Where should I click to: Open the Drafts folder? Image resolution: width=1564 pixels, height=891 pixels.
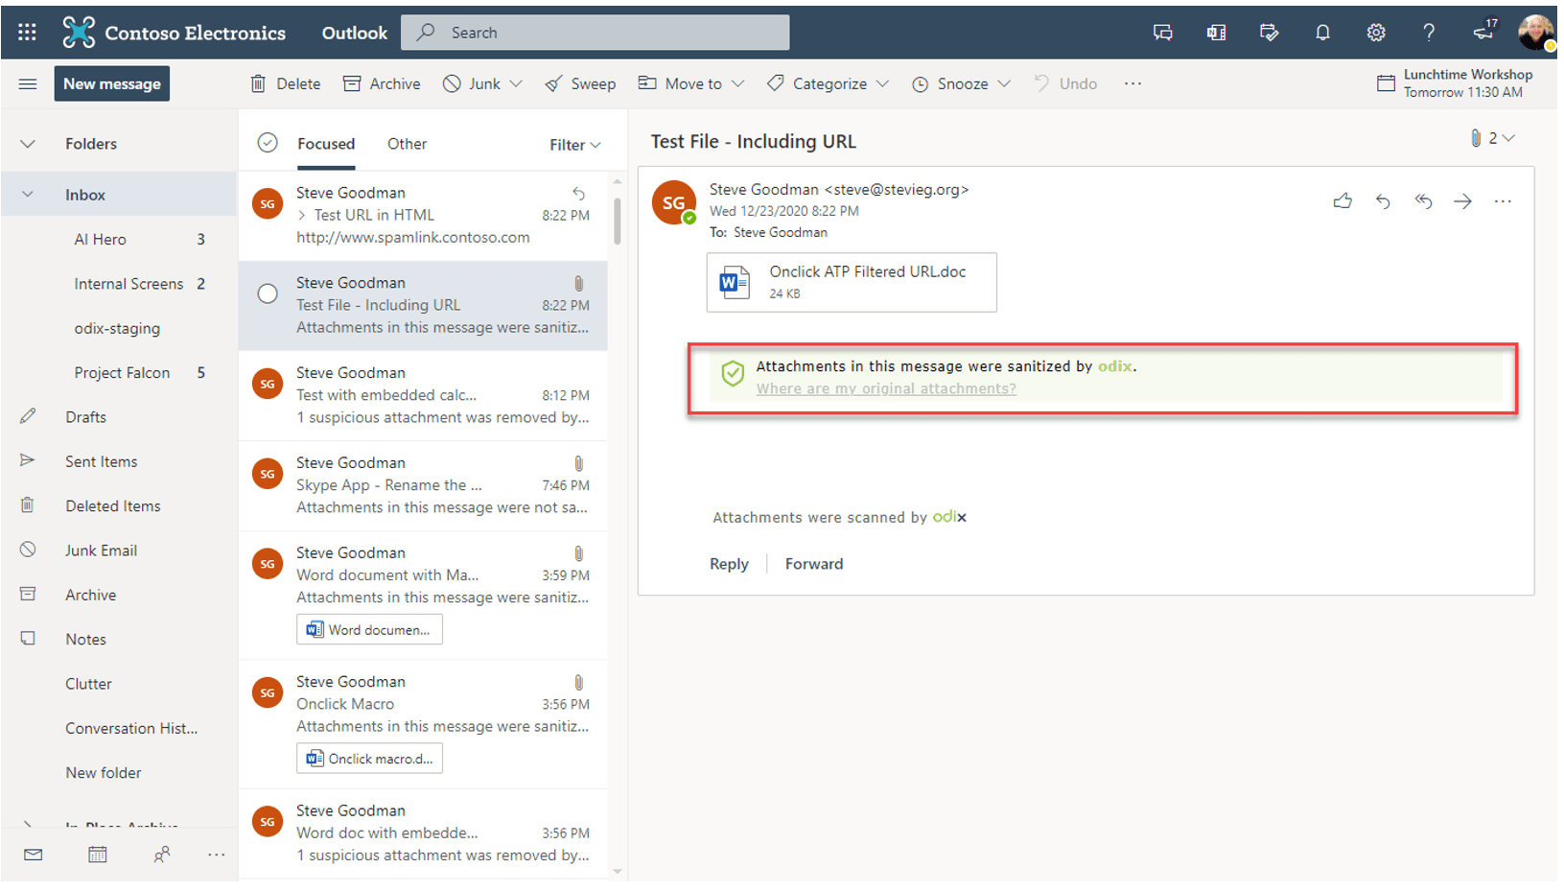[119, 417]
